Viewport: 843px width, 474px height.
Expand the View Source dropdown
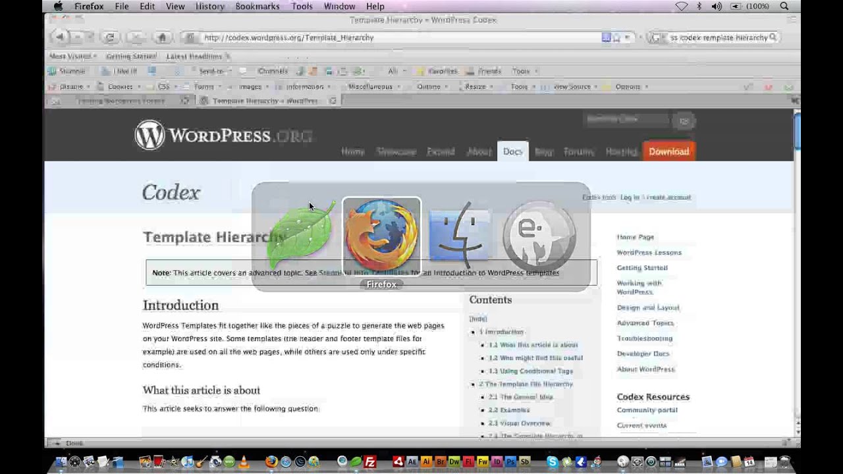570,87
